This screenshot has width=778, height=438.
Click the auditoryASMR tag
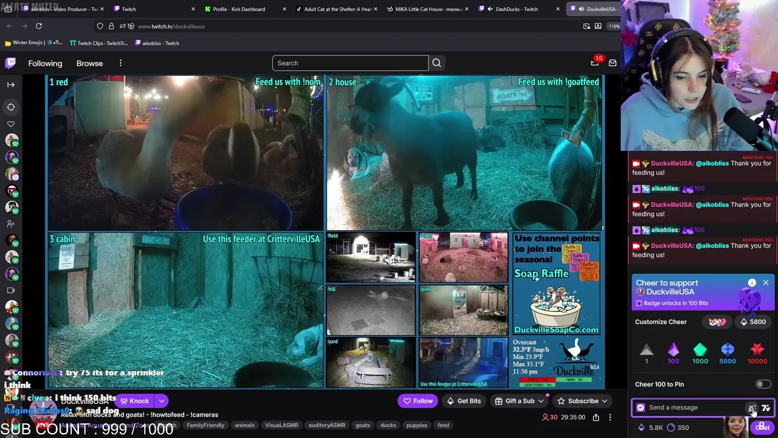(x=327, y=425)
